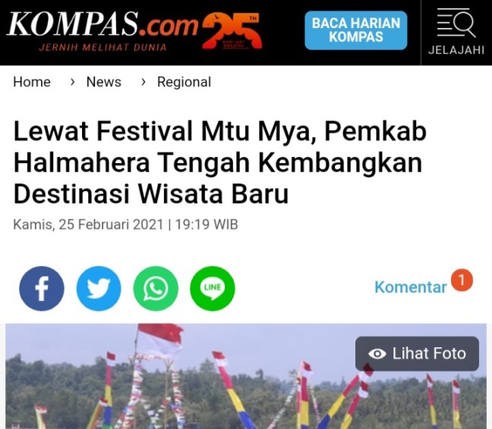
Task: Click the Baca Harian Kompas button
Action: 356,30
